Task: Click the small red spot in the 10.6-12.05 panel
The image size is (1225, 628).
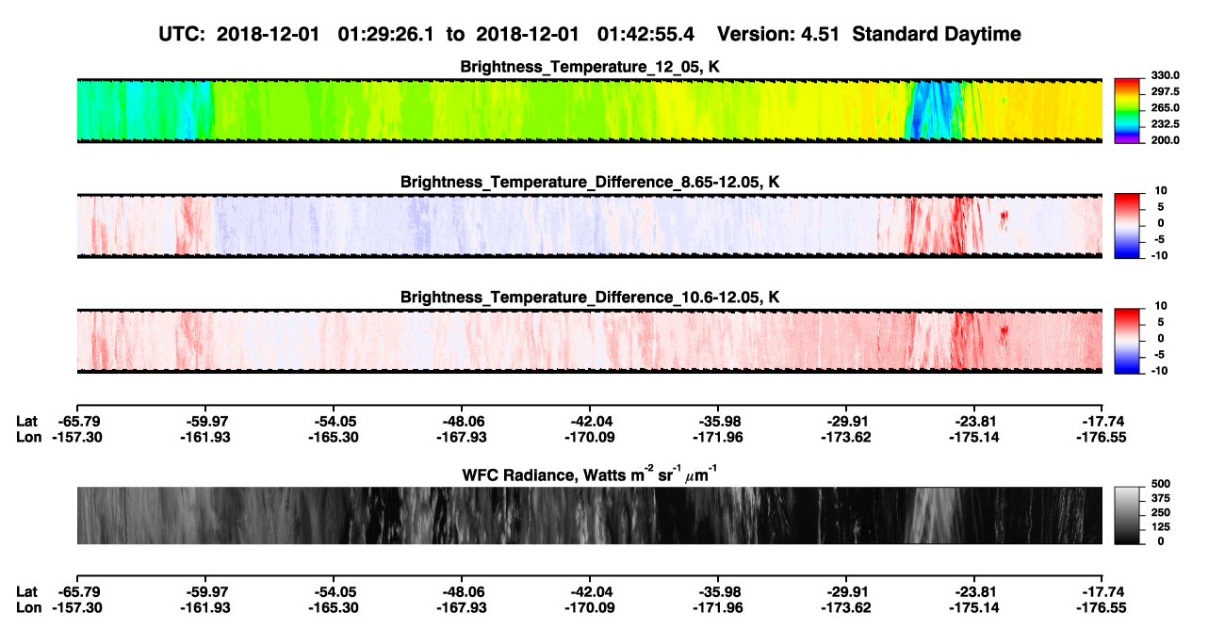Action: pyautogui.click(x=1004, y=333)
